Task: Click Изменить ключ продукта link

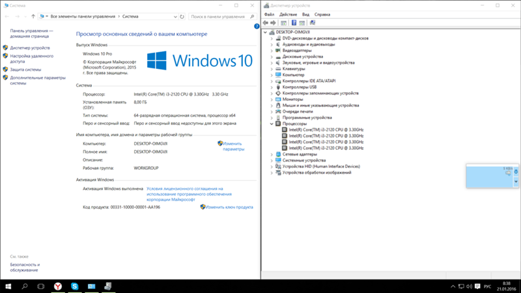Action: click(x=229, y=207)
